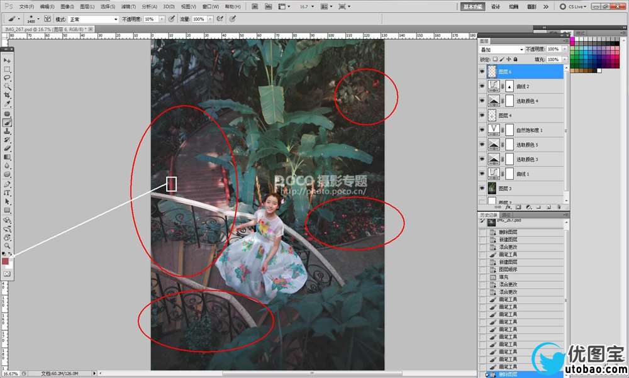Select the Path Selection tool
Screen dimensions: 629x378
(7, 201)
